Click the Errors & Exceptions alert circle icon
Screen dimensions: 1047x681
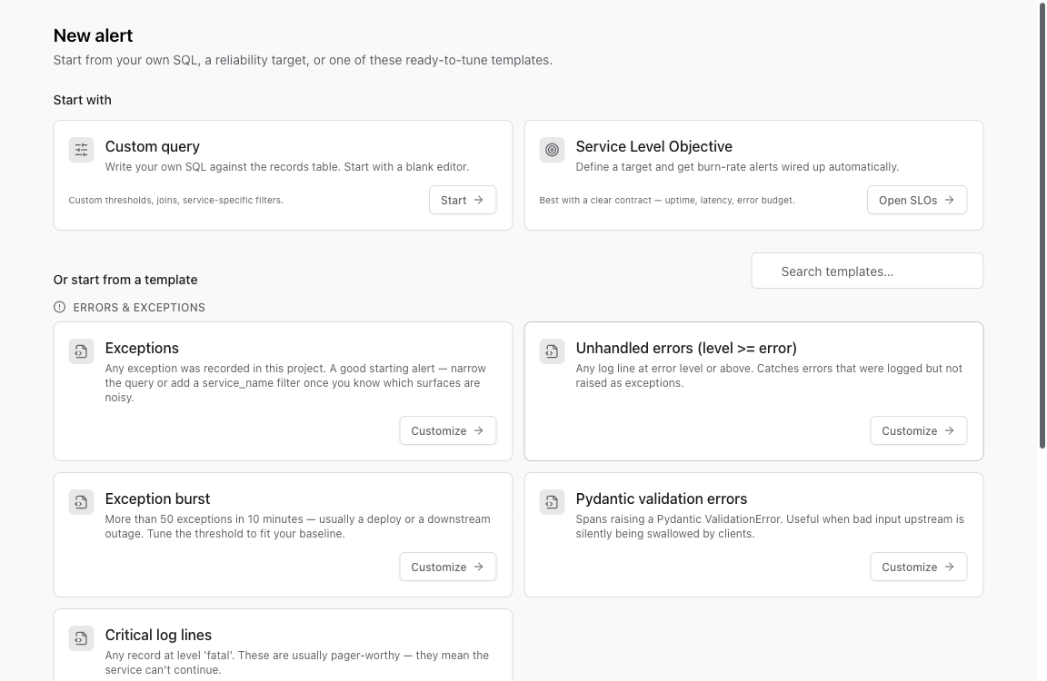coord(59,307)
